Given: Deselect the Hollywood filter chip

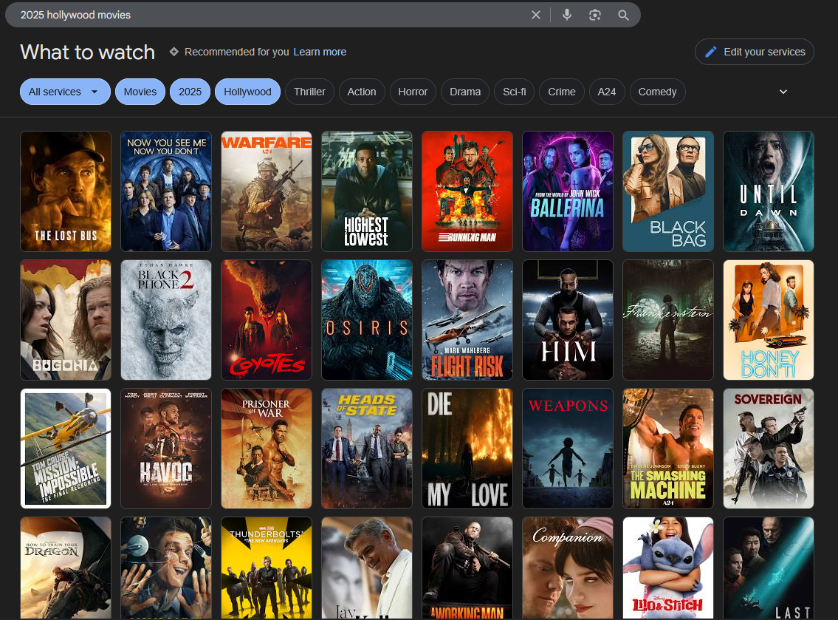Looking at the screenshot, I should (247, 92).
